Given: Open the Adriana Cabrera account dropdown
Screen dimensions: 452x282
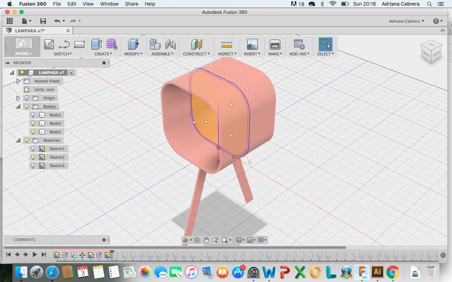Looking at the screenshot, I should coord(407,21).
